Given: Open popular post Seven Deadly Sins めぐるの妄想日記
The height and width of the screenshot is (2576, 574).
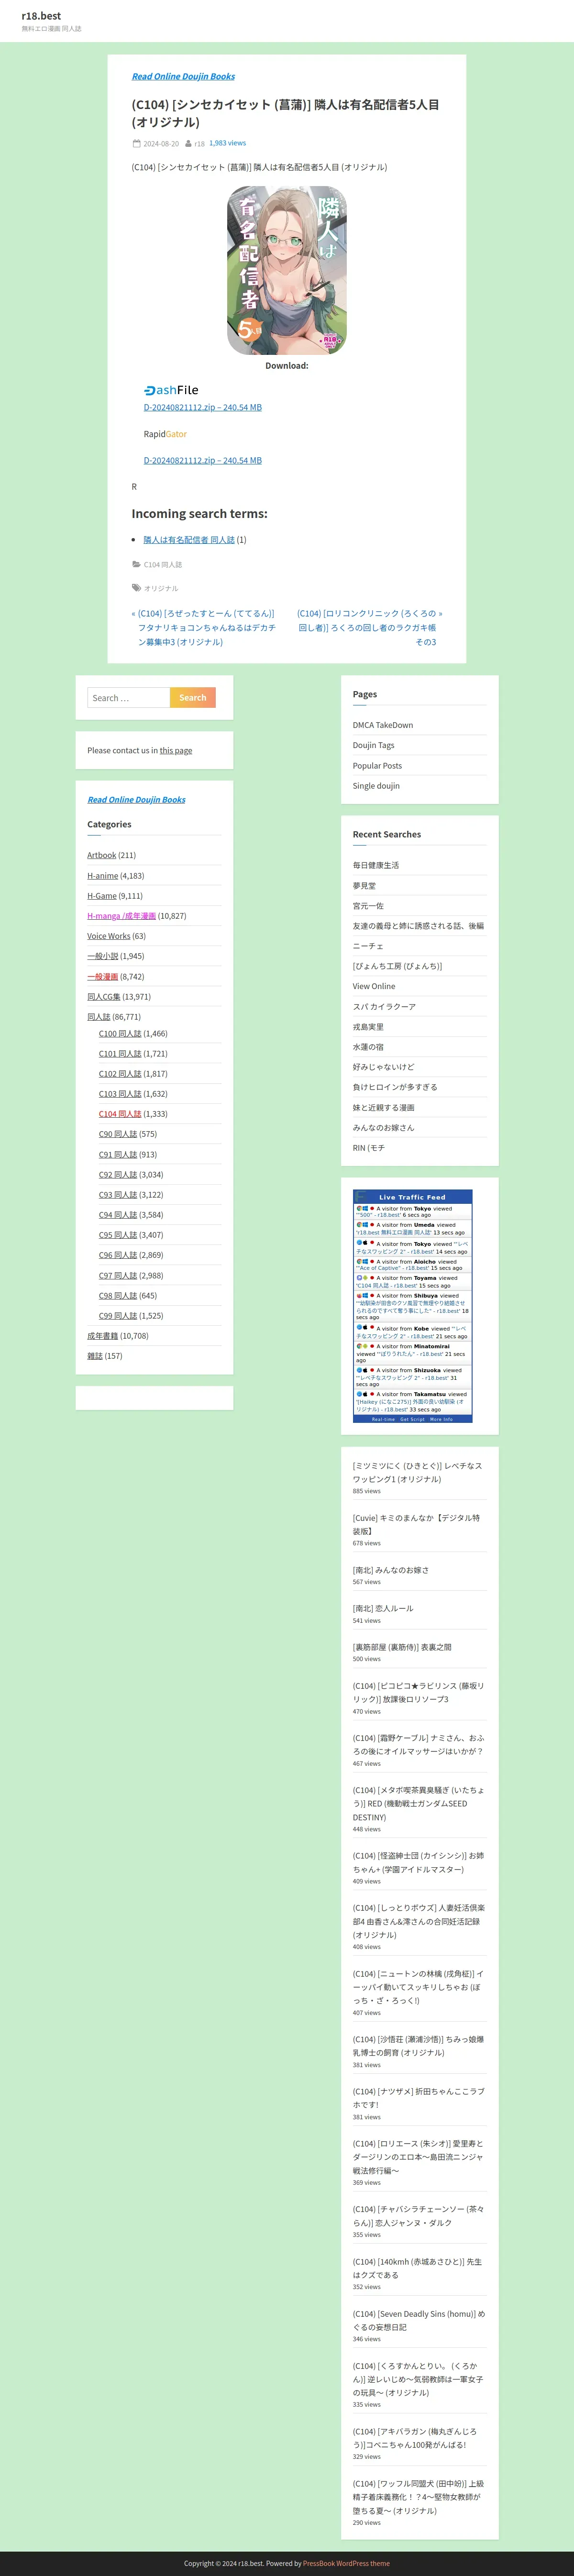Looking at the screenshot, I should tap(419, 2320).
